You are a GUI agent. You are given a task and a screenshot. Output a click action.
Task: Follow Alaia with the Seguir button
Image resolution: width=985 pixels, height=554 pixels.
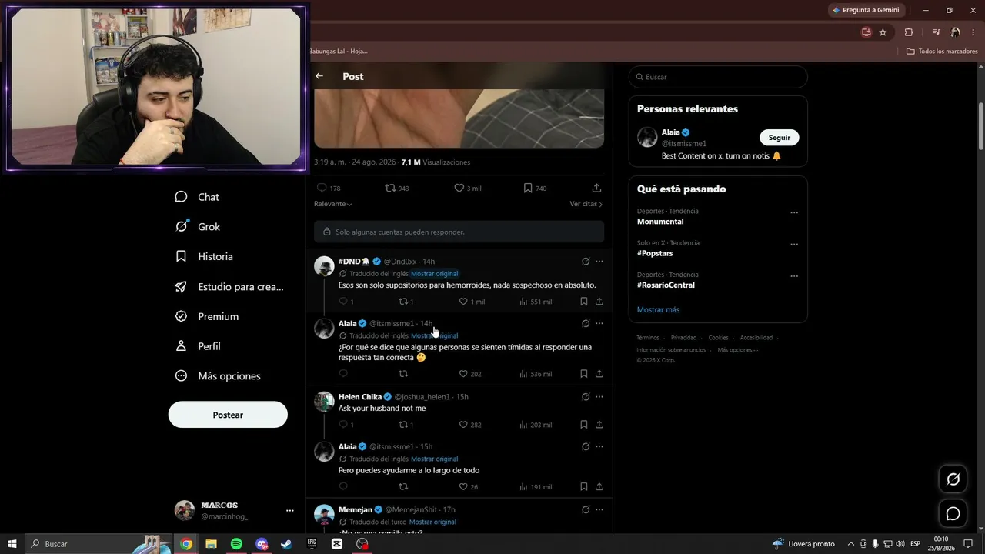pos(780,138)
